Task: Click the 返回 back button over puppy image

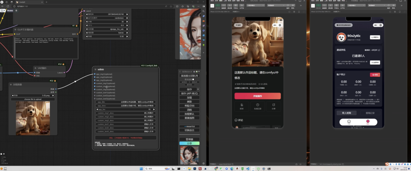Action: click(238, 25)
